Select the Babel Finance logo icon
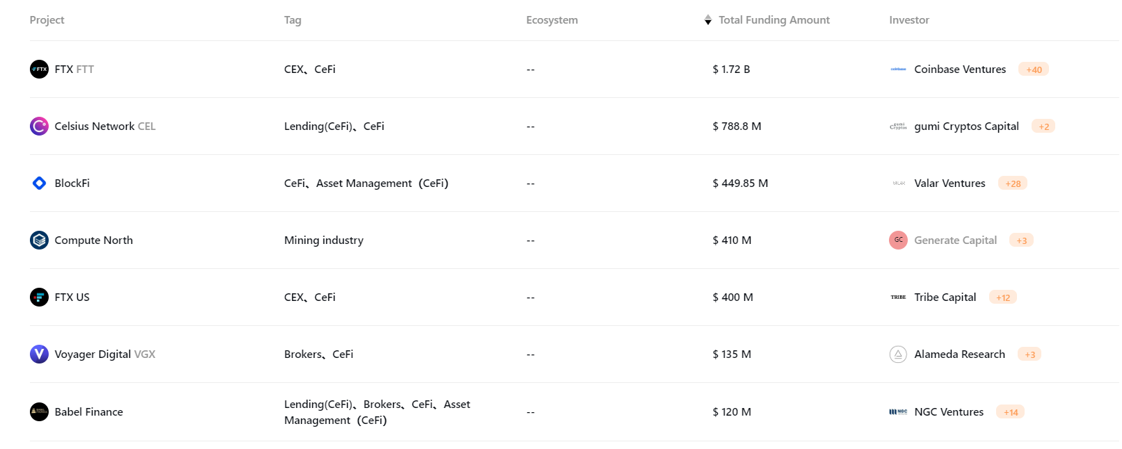This screenshot has width=1122, height=449. point(39,412)
